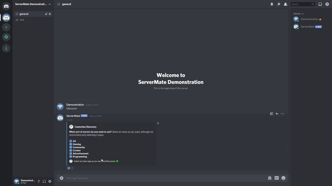The height and width of the screenshot is (186, 332).
Task: Switch to the test channel
Action: pyautogui.click(x=33, y=20)
